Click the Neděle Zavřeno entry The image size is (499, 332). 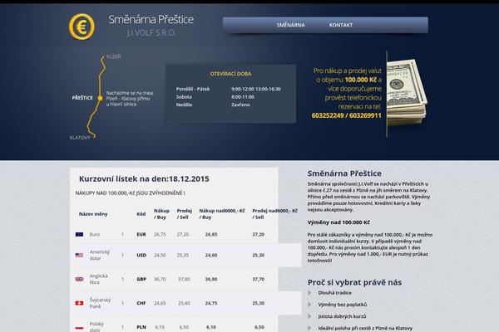pos(213,105)
